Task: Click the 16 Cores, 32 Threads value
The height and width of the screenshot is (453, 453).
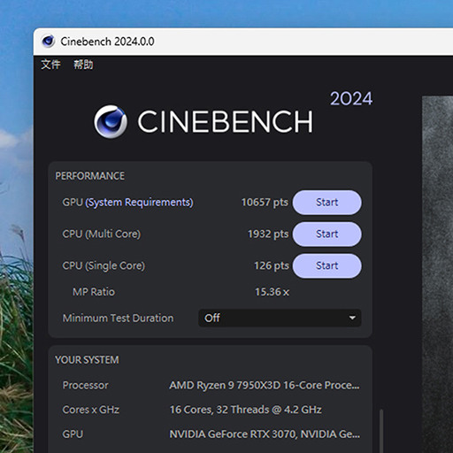Action: point(245,410)
